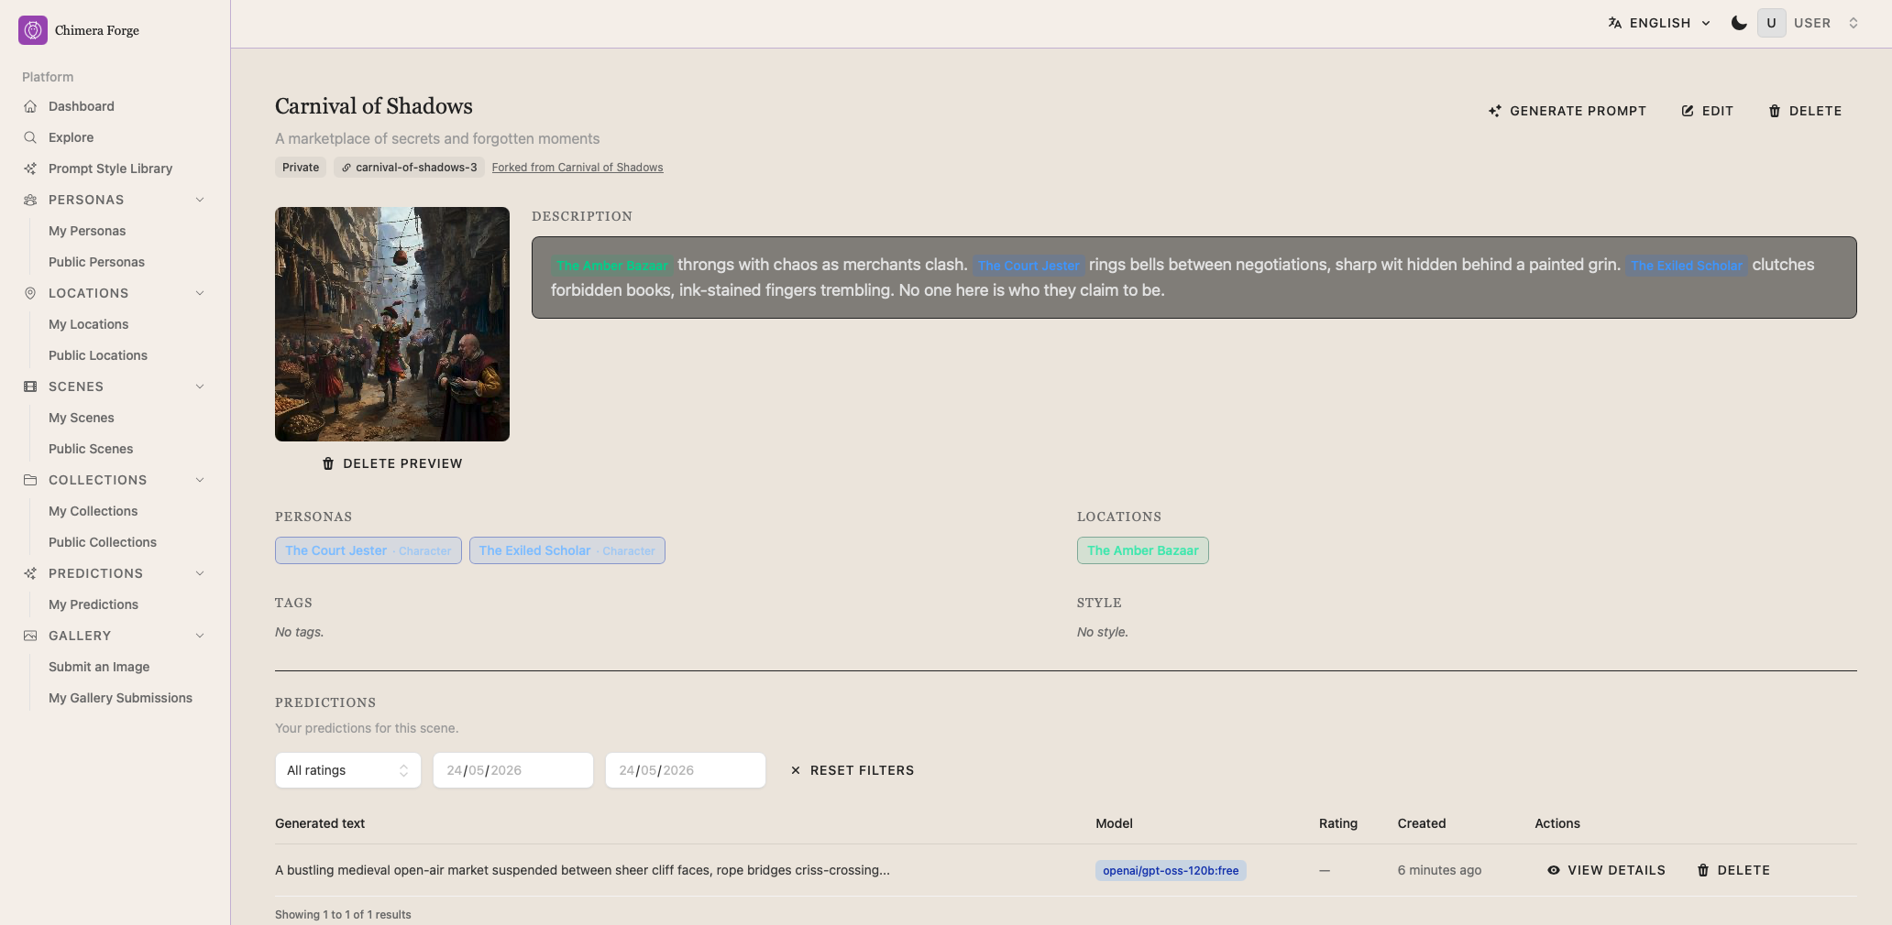The image size is (1892, 925).
Task: Click 'Showing 1 to 1 of 1 results'
Action: coord(343,915)
